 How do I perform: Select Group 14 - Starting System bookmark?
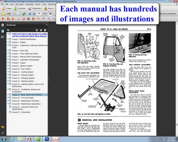tap(23, 81)
